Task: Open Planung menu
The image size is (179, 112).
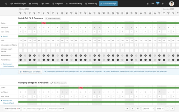Action: [34, 4]
